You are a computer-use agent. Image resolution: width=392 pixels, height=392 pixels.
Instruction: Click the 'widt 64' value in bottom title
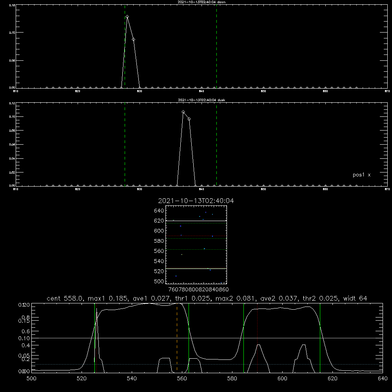click(355, 298)
